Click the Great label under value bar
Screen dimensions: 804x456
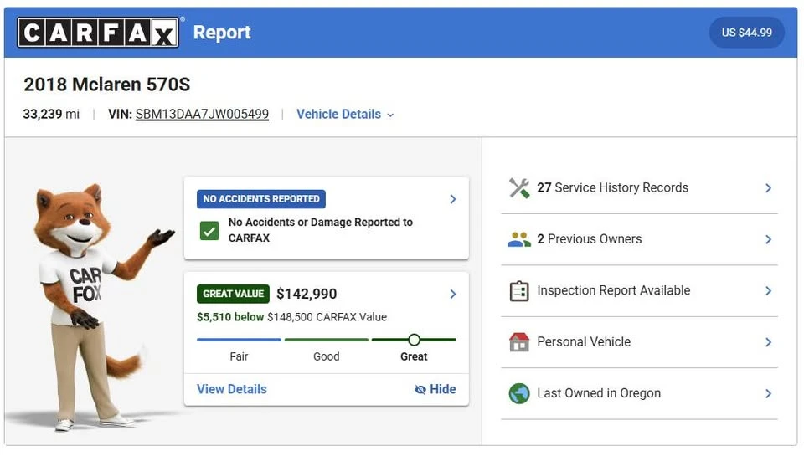pos(414,356)
